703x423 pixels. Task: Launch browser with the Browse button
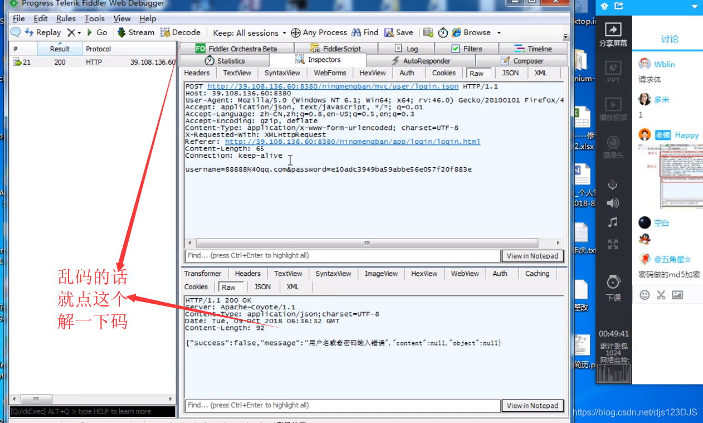(471, 32)
